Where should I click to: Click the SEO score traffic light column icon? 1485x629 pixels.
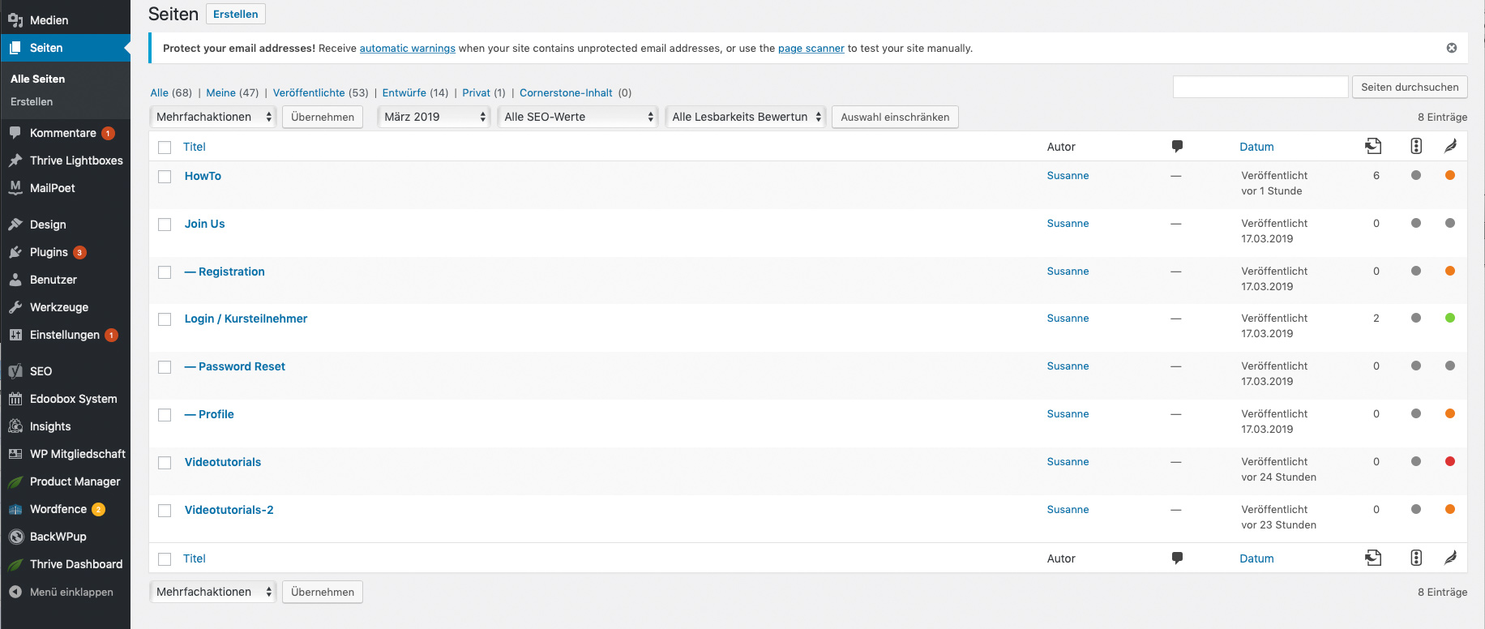1416,146
